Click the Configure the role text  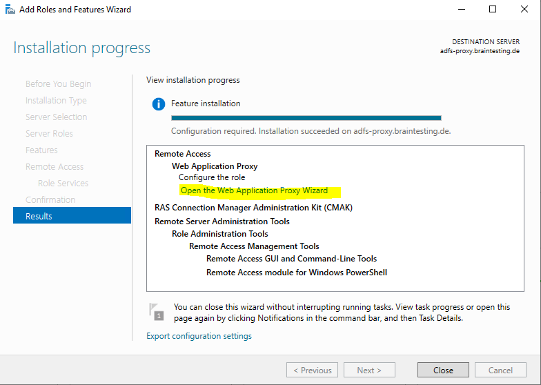[212, 177]
